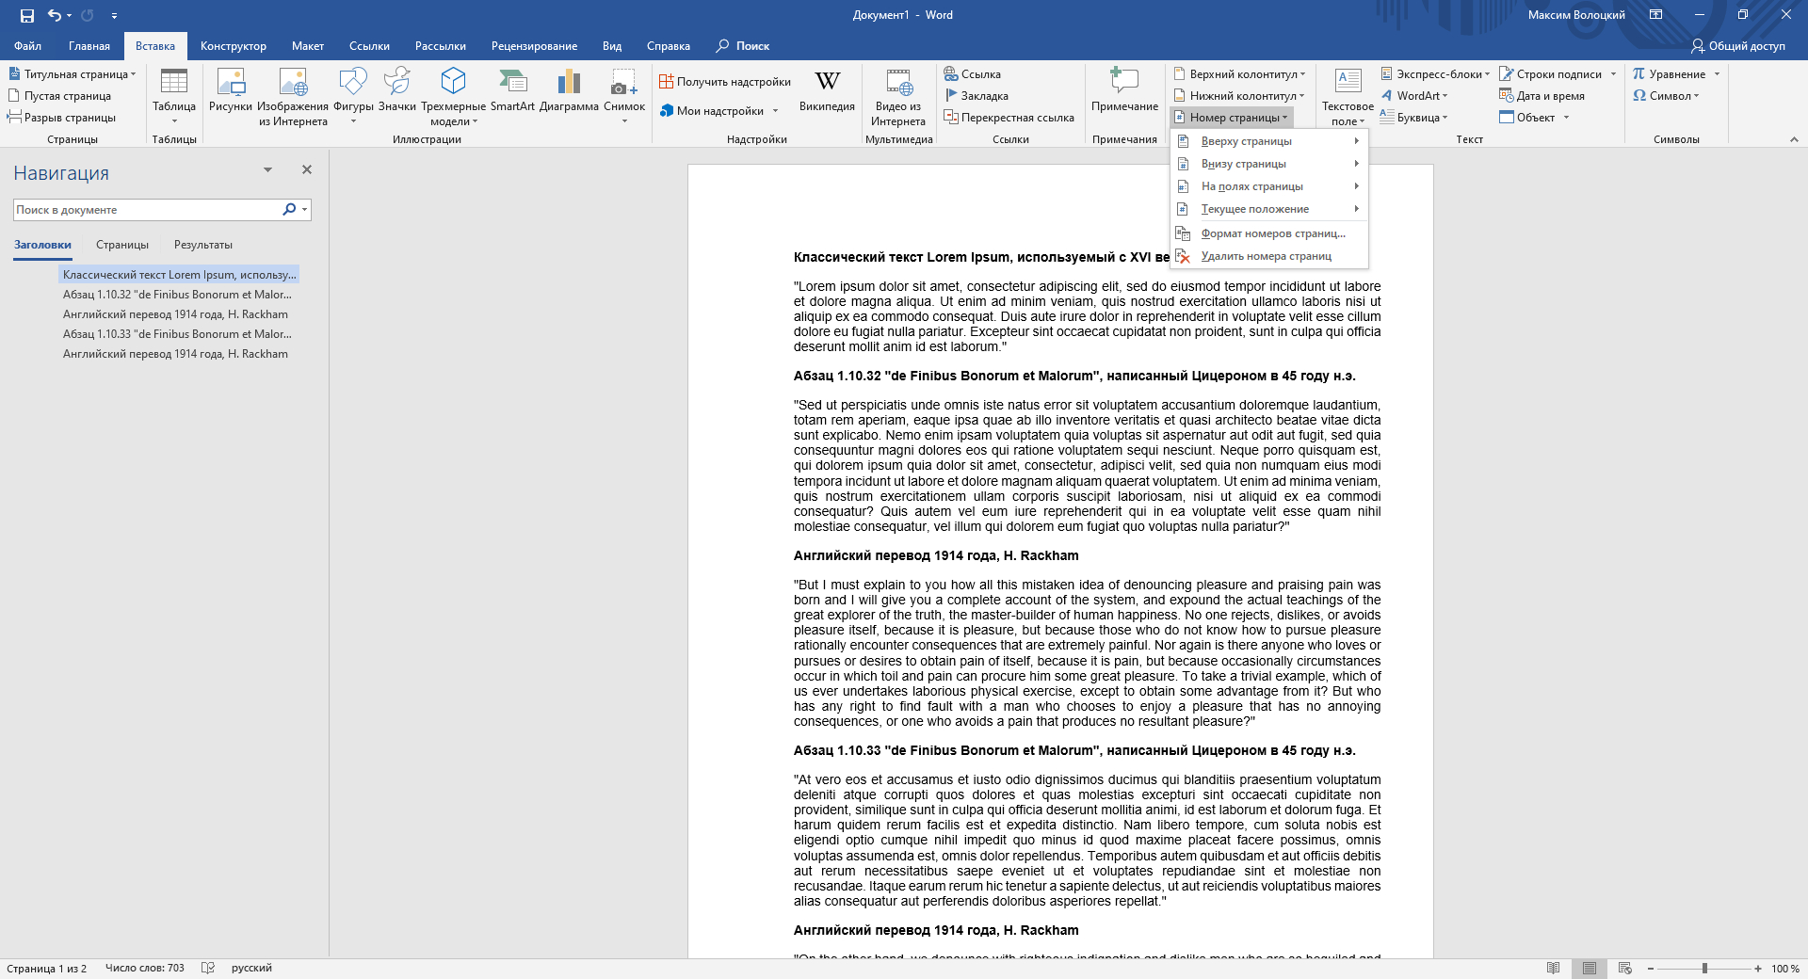Click the ribbon display options icon
1808x979 pixels.
click(x=1655, y=15)
